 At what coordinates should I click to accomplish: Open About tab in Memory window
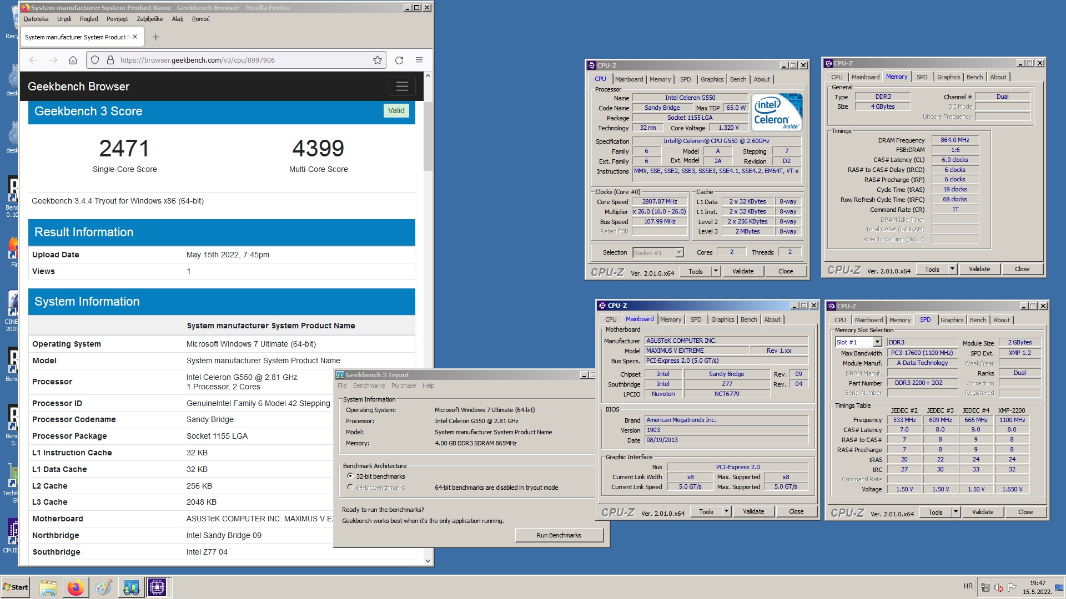tap(998, 77)
